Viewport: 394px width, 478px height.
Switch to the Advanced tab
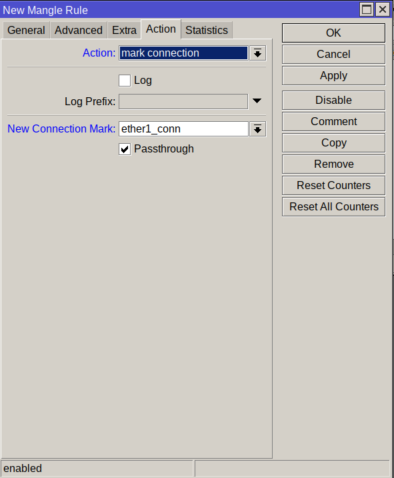(x=79, y=30)
